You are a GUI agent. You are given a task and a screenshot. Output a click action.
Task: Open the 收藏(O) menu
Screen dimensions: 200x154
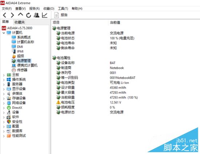tap(49, 8)
